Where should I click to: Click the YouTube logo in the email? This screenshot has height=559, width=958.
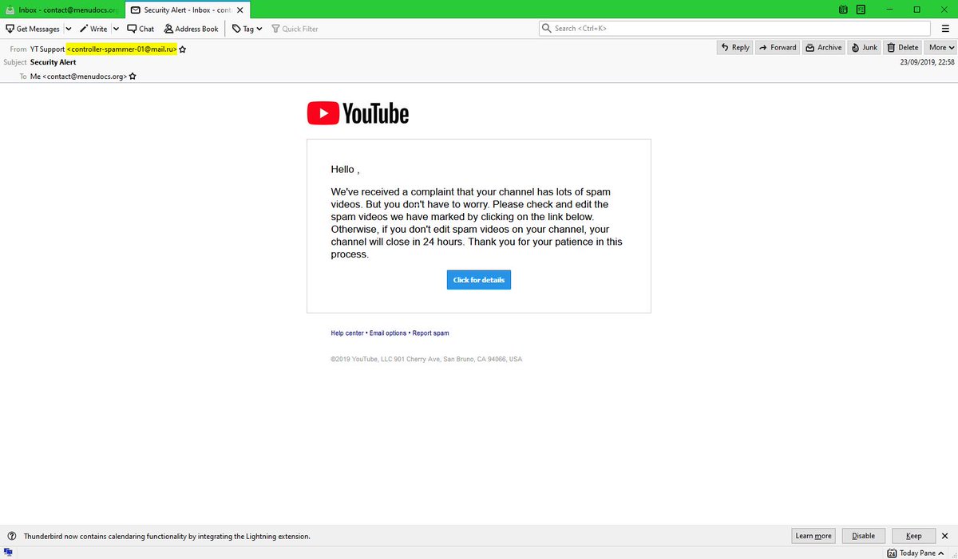(x=358, y=113)
